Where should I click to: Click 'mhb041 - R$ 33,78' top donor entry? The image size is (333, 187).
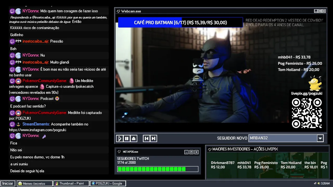click(x=294, y=57)
